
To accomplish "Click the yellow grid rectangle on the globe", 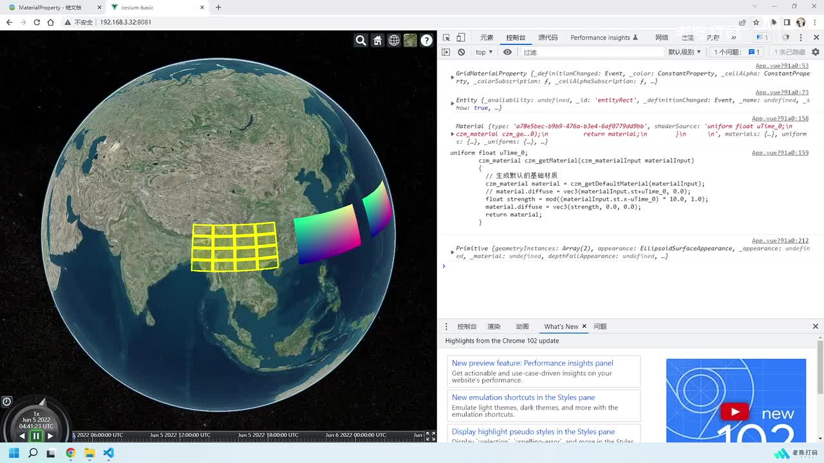I will pos(235,246).
